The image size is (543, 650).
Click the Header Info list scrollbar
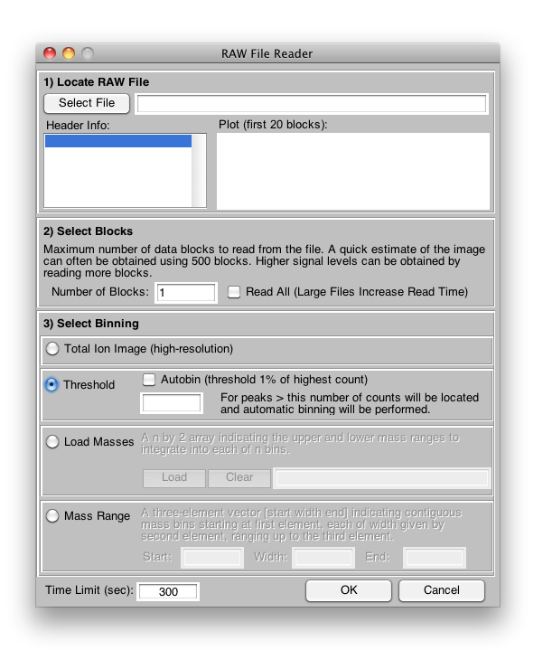point(199,172)
